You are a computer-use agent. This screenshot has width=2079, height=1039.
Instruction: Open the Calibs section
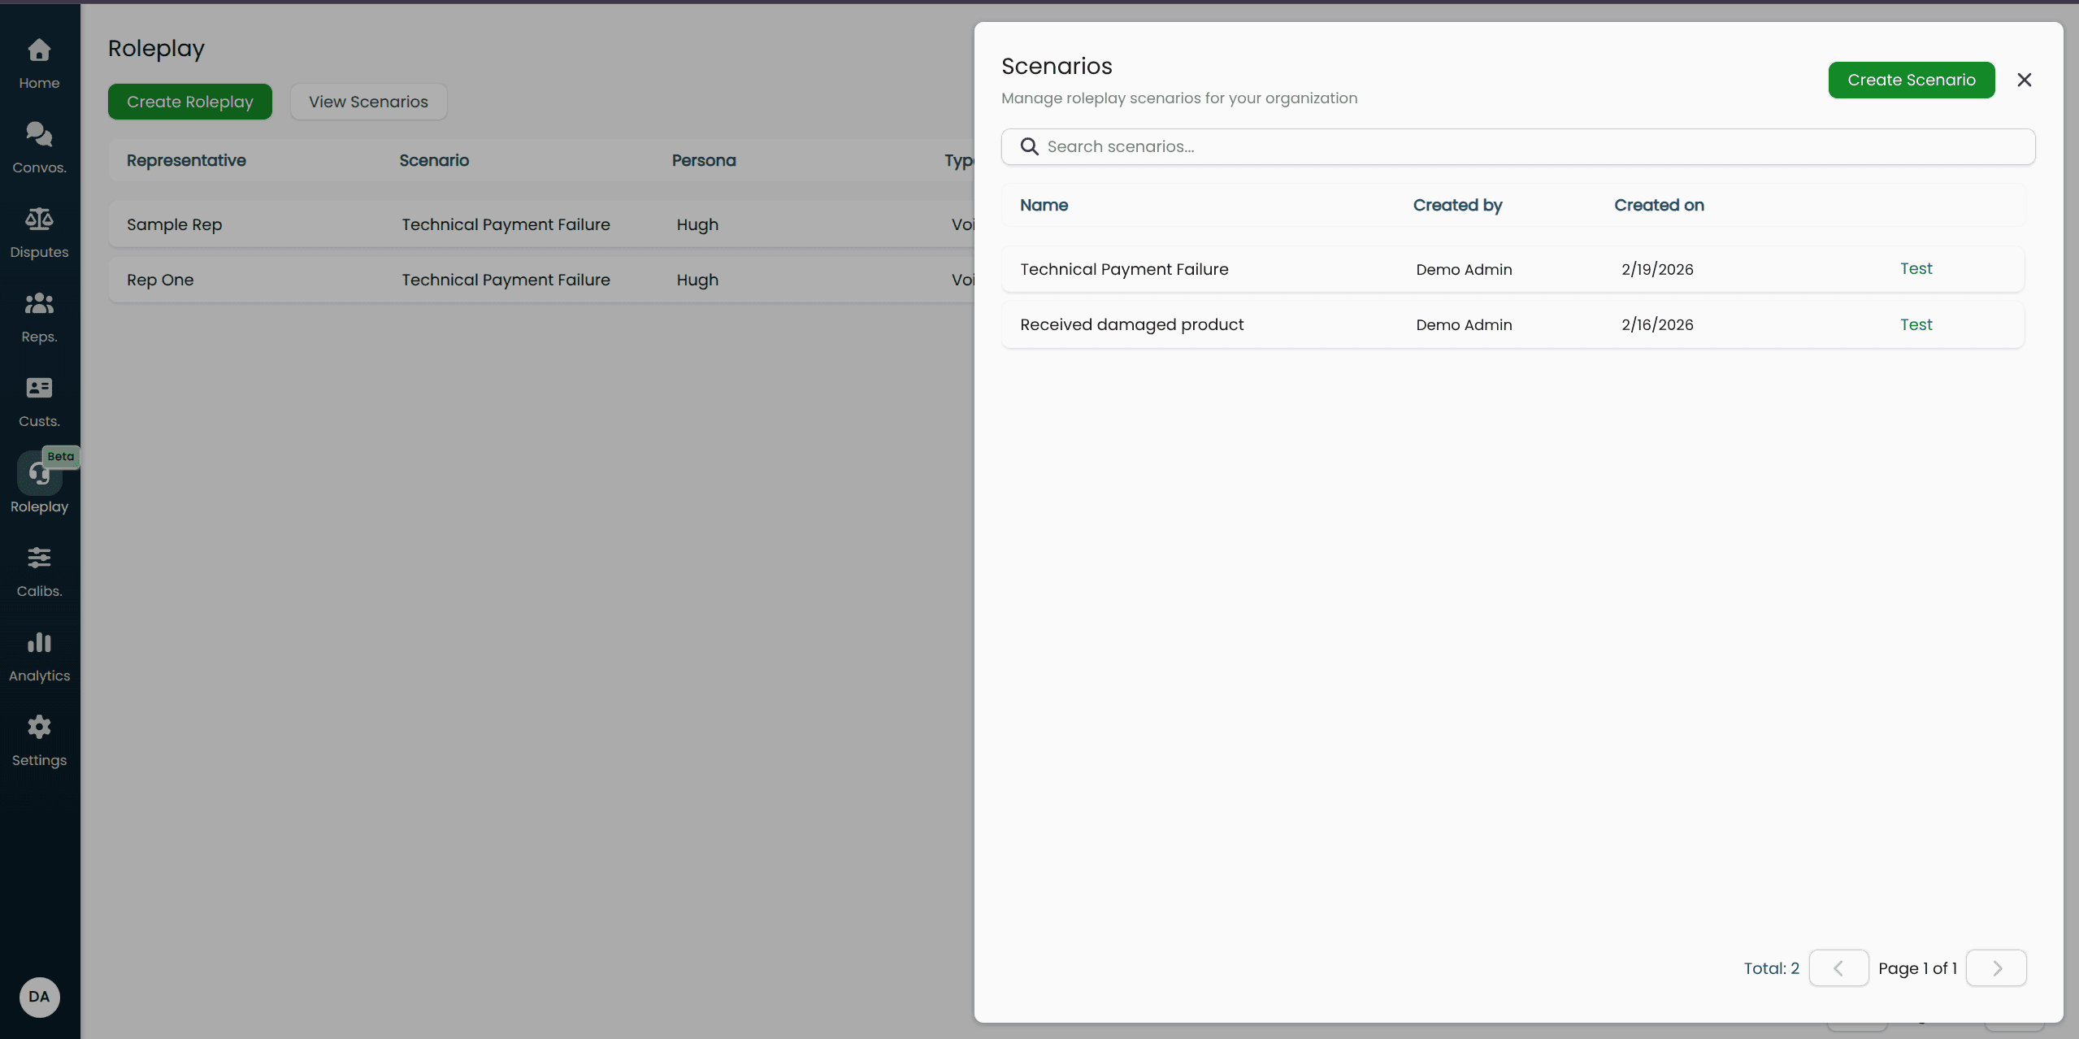pyautogui.click(x=39, y=570)
